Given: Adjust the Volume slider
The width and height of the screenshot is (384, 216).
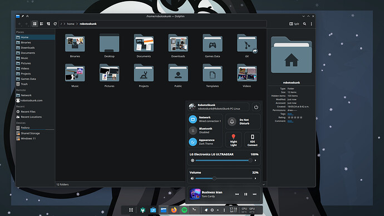Looking at the screenshot, I should 224,179.
